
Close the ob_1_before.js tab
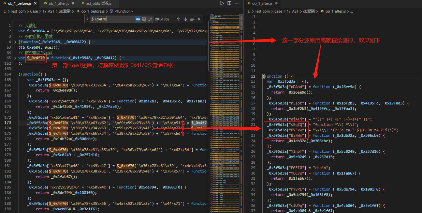35,3
